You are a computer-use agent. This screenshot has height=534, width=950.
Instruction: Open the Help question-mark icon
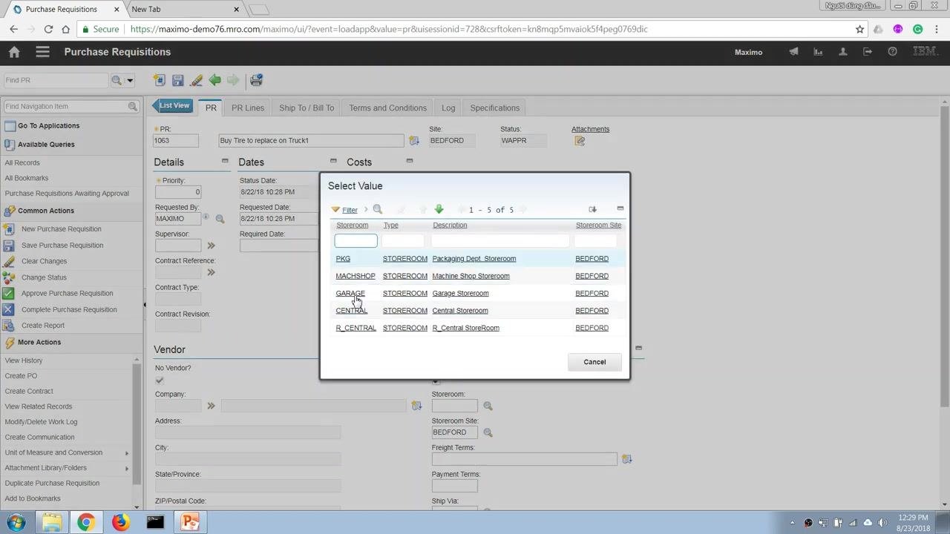(892, 52)
